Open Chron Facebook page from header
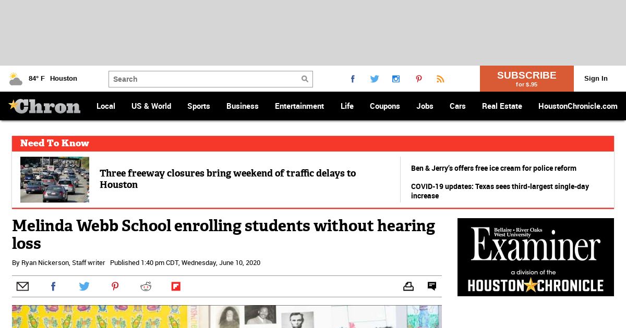626x328 pixels. tap(353, 79)
